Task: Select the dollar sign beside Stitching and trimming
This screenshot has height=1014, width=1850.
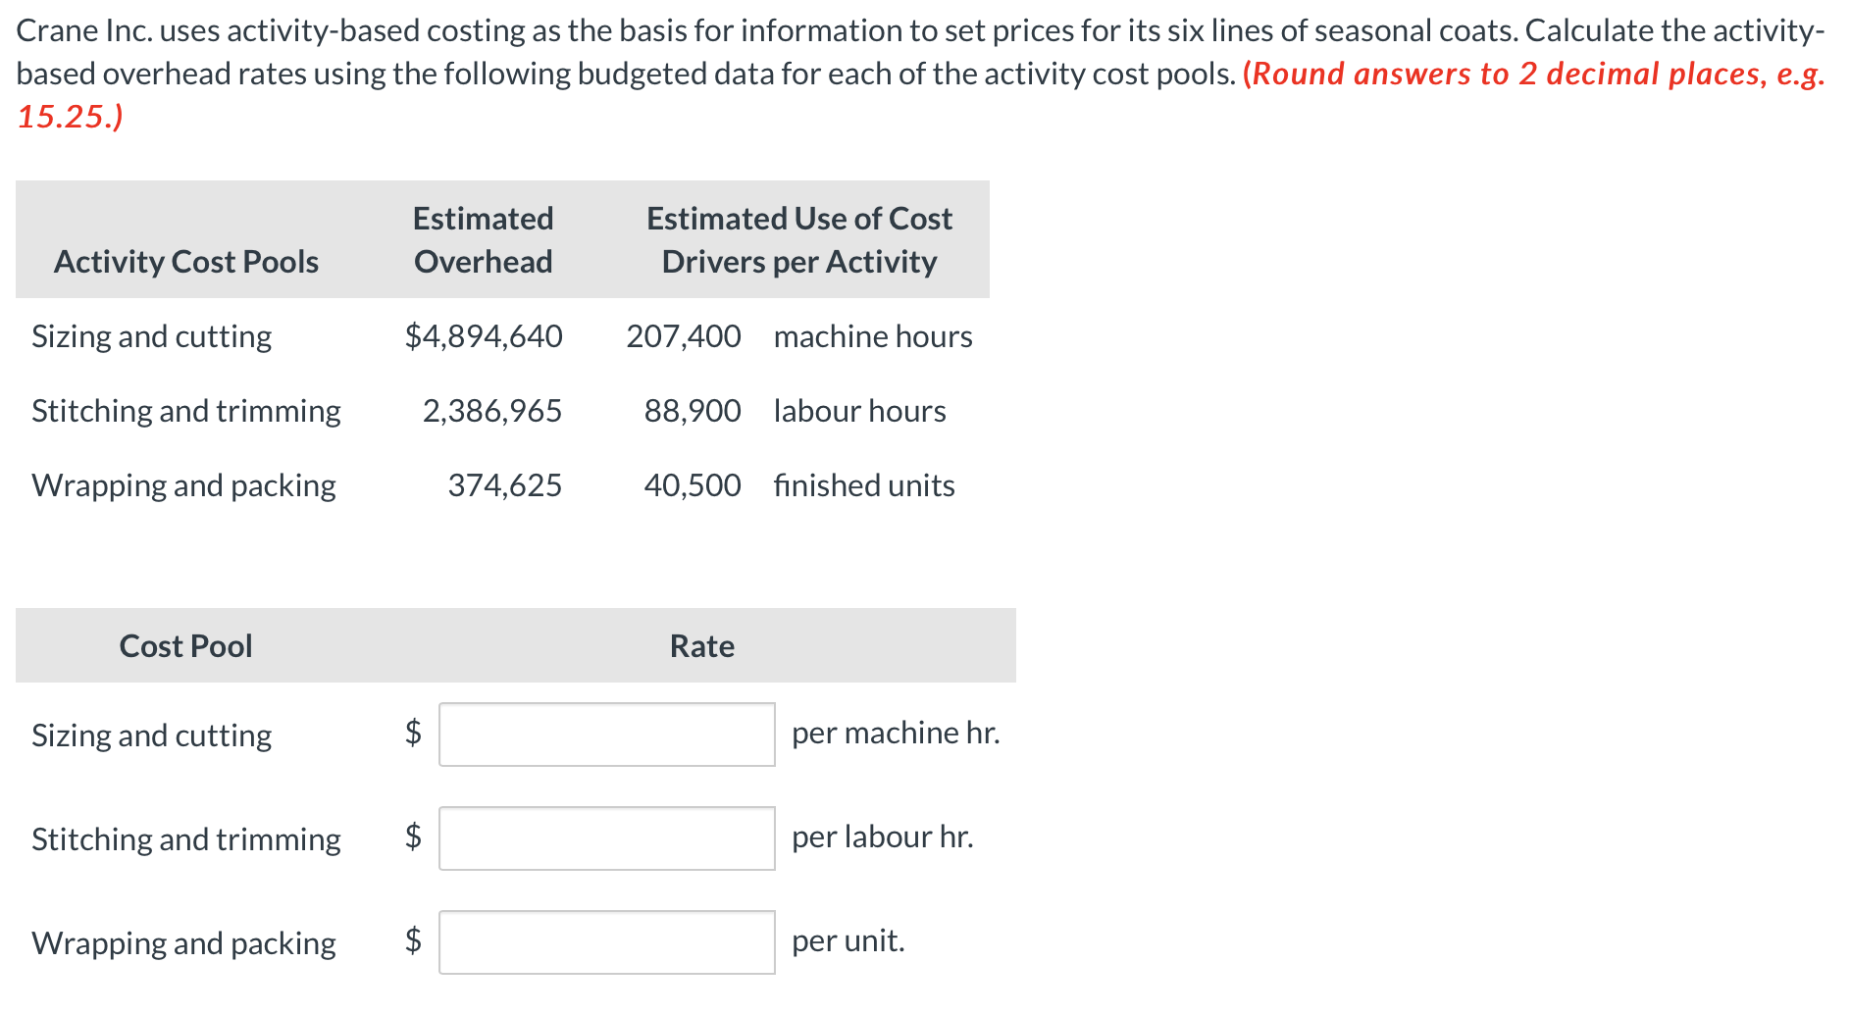Action: [x=412, y=838]
